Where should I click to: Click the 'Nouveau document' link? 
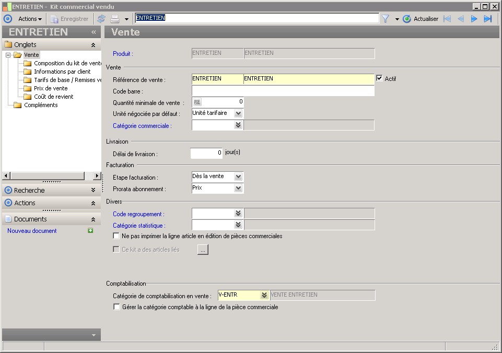click(x=32, y=231)
